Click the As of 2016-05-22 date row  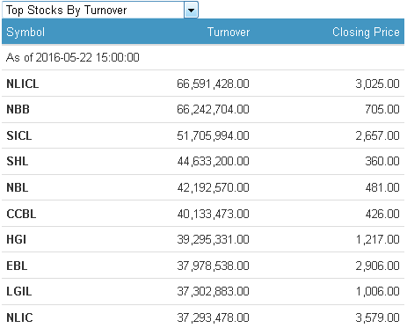pos(203,57)
